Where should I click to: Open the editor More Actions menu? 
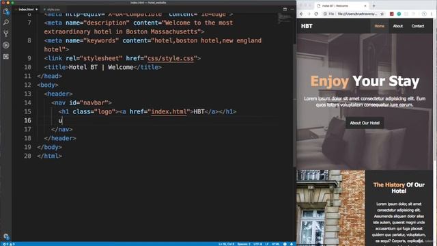(x=292, y=9)
